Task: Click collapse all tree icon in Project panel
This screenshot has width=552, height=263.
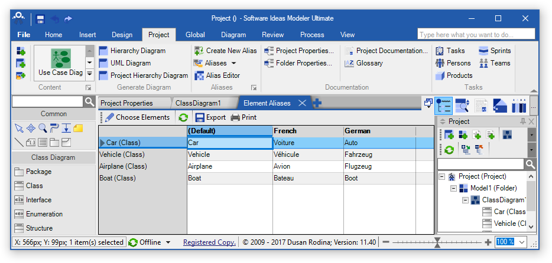Action: tap(479, 150)
